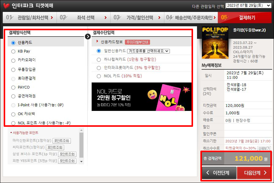Select NOL 포인트 사용 radio option
The height and width of the screenshot is (183, 274).
coord(13,123)
